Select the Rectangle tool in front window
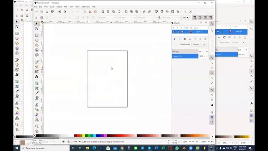The image size is (268, 151). tap(37, 35)
